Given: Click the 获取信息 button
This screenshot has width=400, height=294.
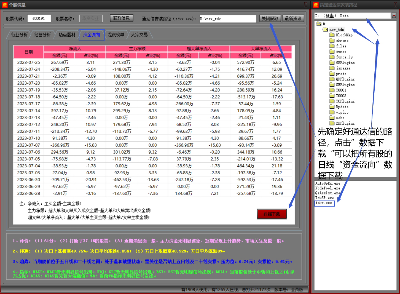Looking at the screenshot, I should pos(122,18).
